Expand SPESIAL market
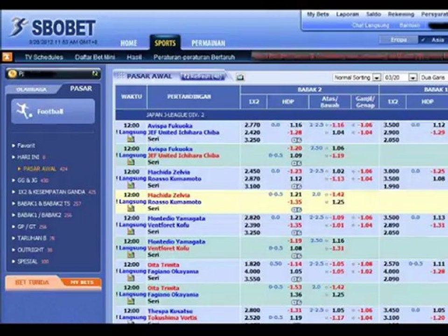 coord(30,261)
